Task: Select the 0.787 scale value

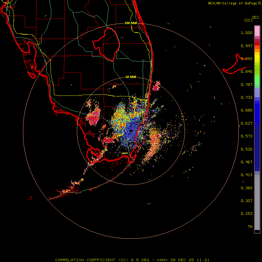Action: 247,84
